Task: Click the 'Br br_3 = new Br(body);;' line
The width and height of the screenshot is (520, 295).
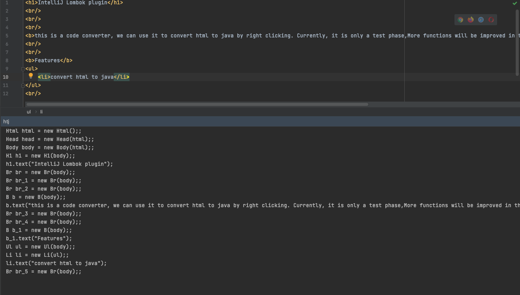Action: (x=44, y=214)
